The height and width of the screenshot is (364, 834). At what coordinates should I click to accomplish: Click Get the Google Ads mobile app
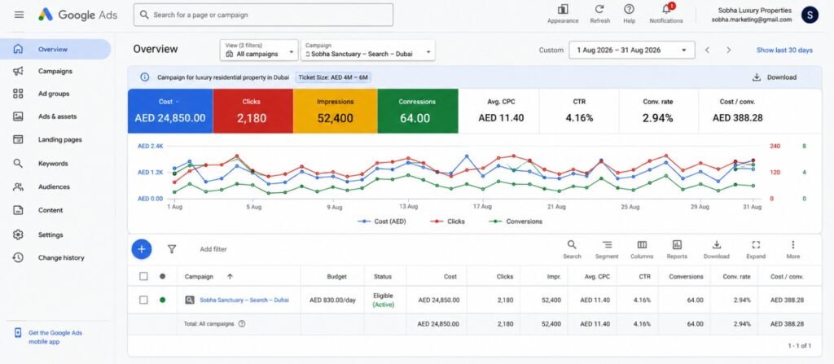pos(55,337)
